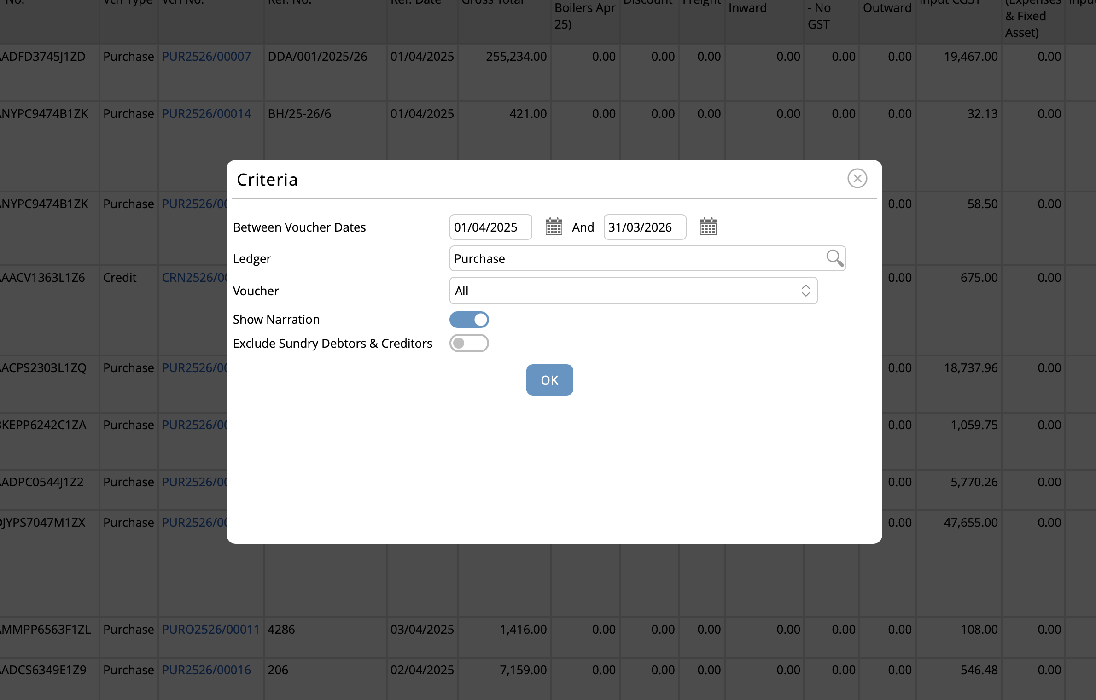Click gross total 255,234.00
This screenshot has height=700, width=1096.
click(516, 57)
